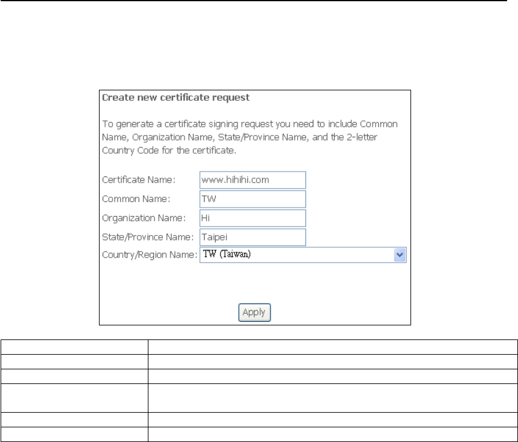Image resolution: width=518 pixels, height=442 pixels.
Task: Click the 'Country/Region Name:' label
Action: (150, 255)
